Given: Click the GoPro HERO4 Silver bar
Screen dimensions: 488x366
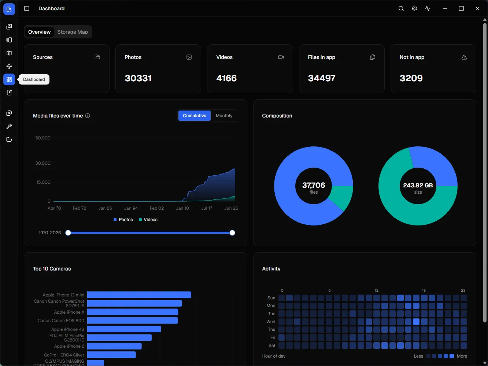Looking at the screenshot, I should coord(111,355).
